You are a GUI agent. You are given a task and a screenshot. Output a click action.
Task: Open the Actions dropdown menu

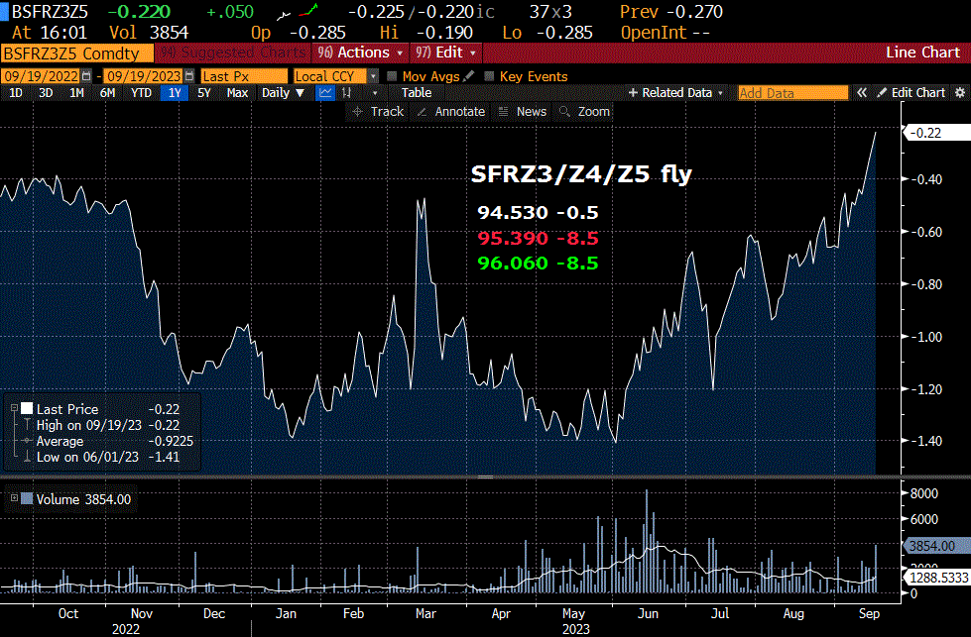[x=360, y=53]
